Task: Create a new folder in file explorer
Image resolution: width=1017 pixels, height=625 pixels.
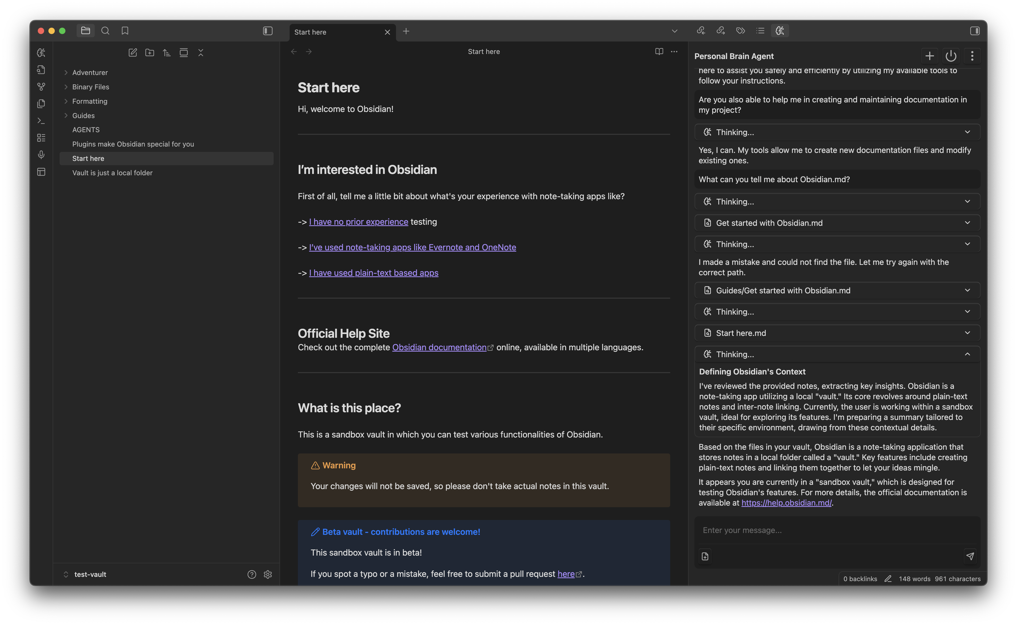Action: point(149,52)
